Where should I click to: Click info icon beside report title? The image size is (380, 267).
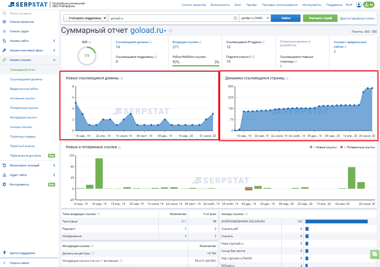pos(171,31)
